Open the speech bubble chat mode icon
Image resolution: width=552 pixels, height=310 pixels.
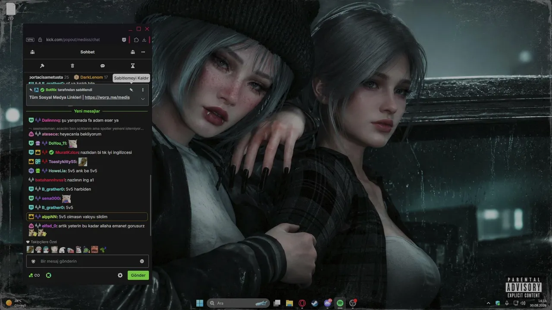tap(103, 66)
